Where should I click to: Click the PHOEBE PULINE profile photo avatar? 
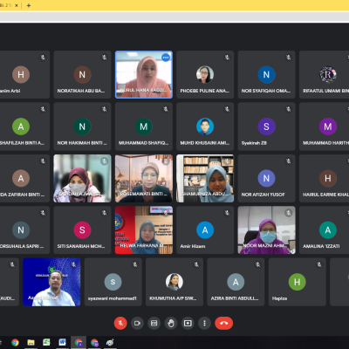(205, 74)
